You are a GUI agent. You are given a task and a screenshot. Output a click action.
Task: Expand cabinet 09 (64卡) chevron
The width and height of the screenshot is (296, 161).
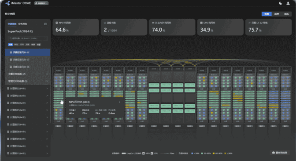(x=47, y=139)
